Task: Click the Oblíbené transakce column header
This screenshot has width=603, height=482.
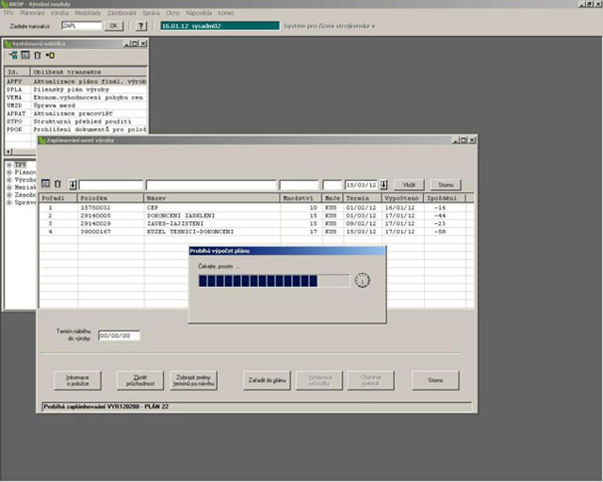Action: pyautogui.click(x=89, y=72)
